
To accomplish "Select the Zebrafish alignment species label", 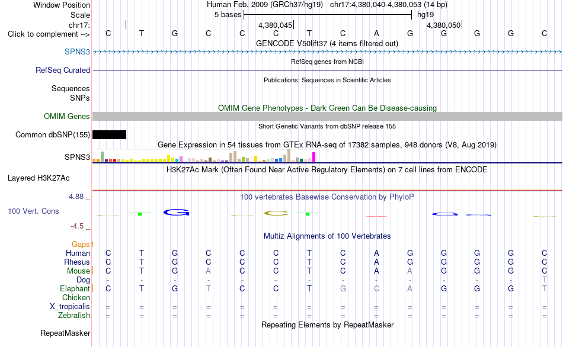I will [74, 316].
